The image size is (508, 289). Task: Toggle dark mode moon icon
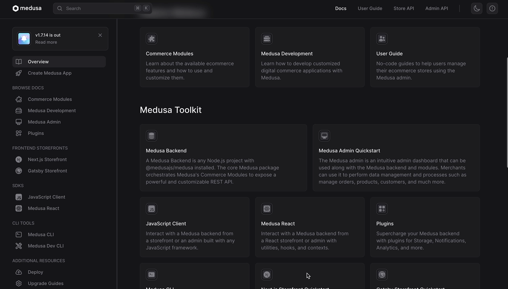pyautogui.click(x=477, y=8)
